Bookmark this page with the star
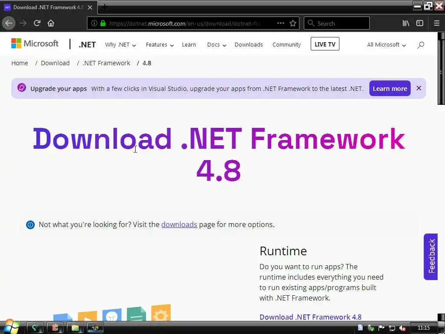 point(293,23)
